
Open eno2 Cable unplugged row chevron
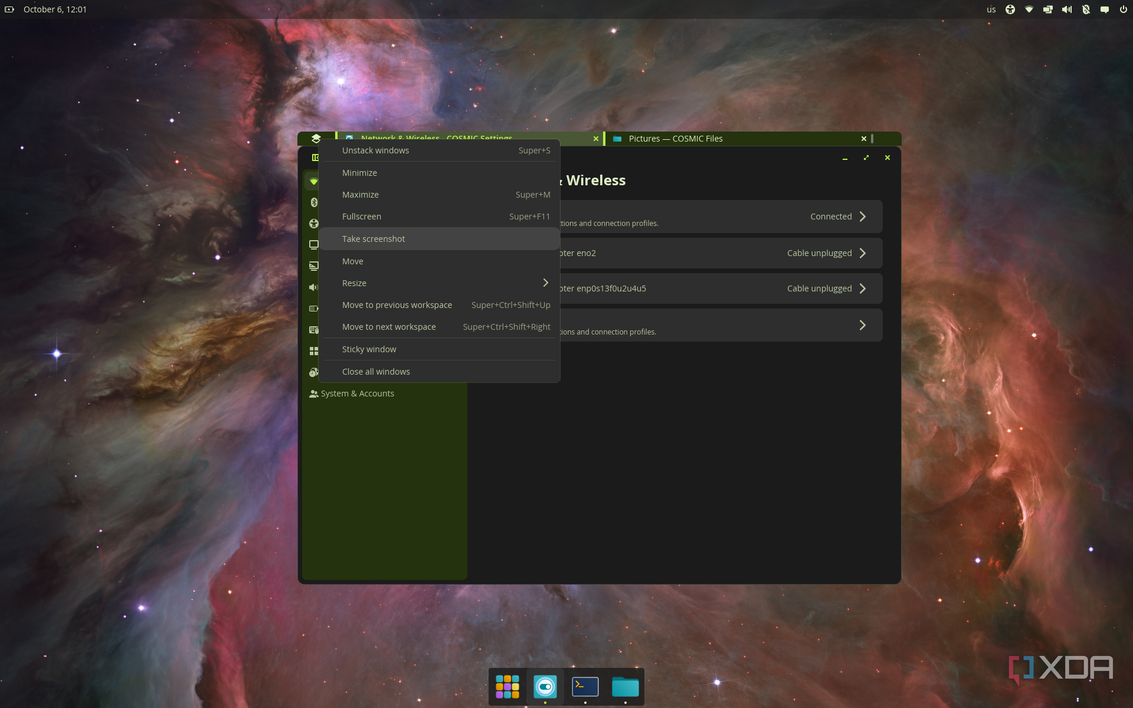(x=863, y=253)
